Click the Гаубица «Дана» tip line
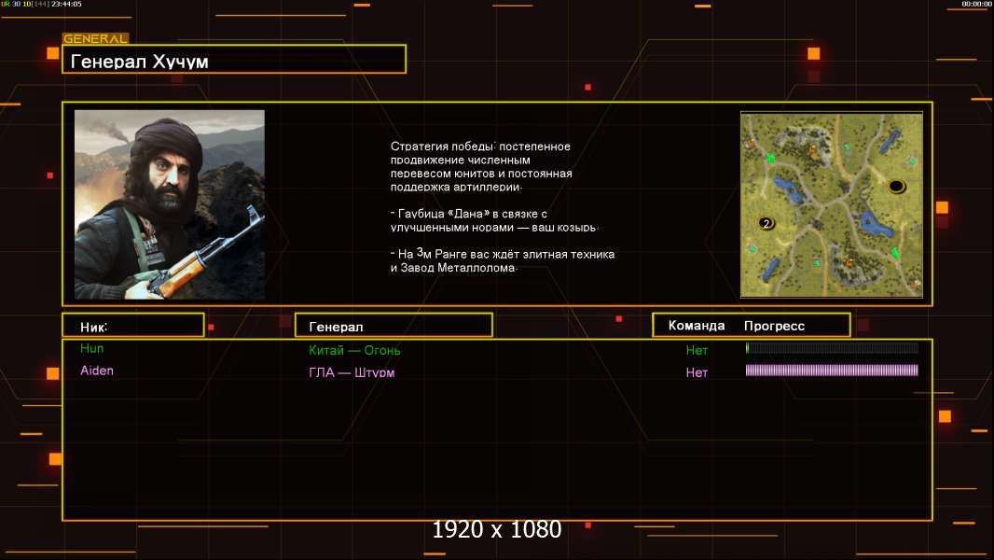This screenshot has width=994, height=560. pyautogui.click(x=494, y=220)
